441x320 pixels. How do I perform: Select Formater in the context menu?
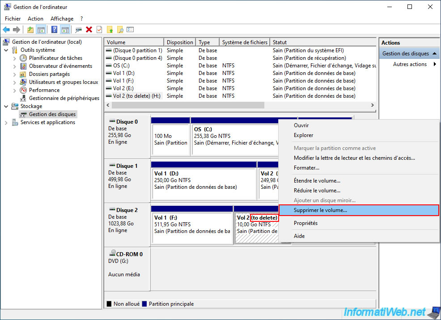(306, 168)
